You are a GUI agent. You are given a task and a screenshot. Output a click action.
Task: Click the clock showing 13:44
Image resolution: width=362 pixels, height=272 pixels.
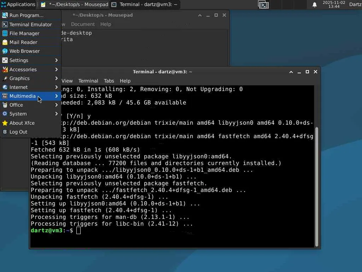[x=334, y=5]
